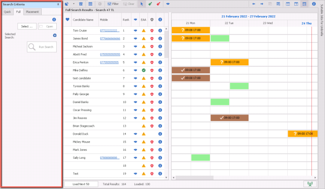The height and width of the screenshot is (189, 325).
Task: Pin the Search Criteria panel
Action: point(58,4)
